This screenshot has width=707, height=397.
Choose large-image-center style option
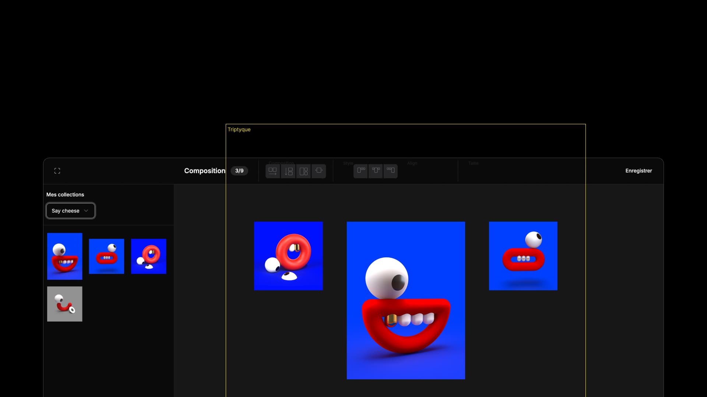[376, 171]
